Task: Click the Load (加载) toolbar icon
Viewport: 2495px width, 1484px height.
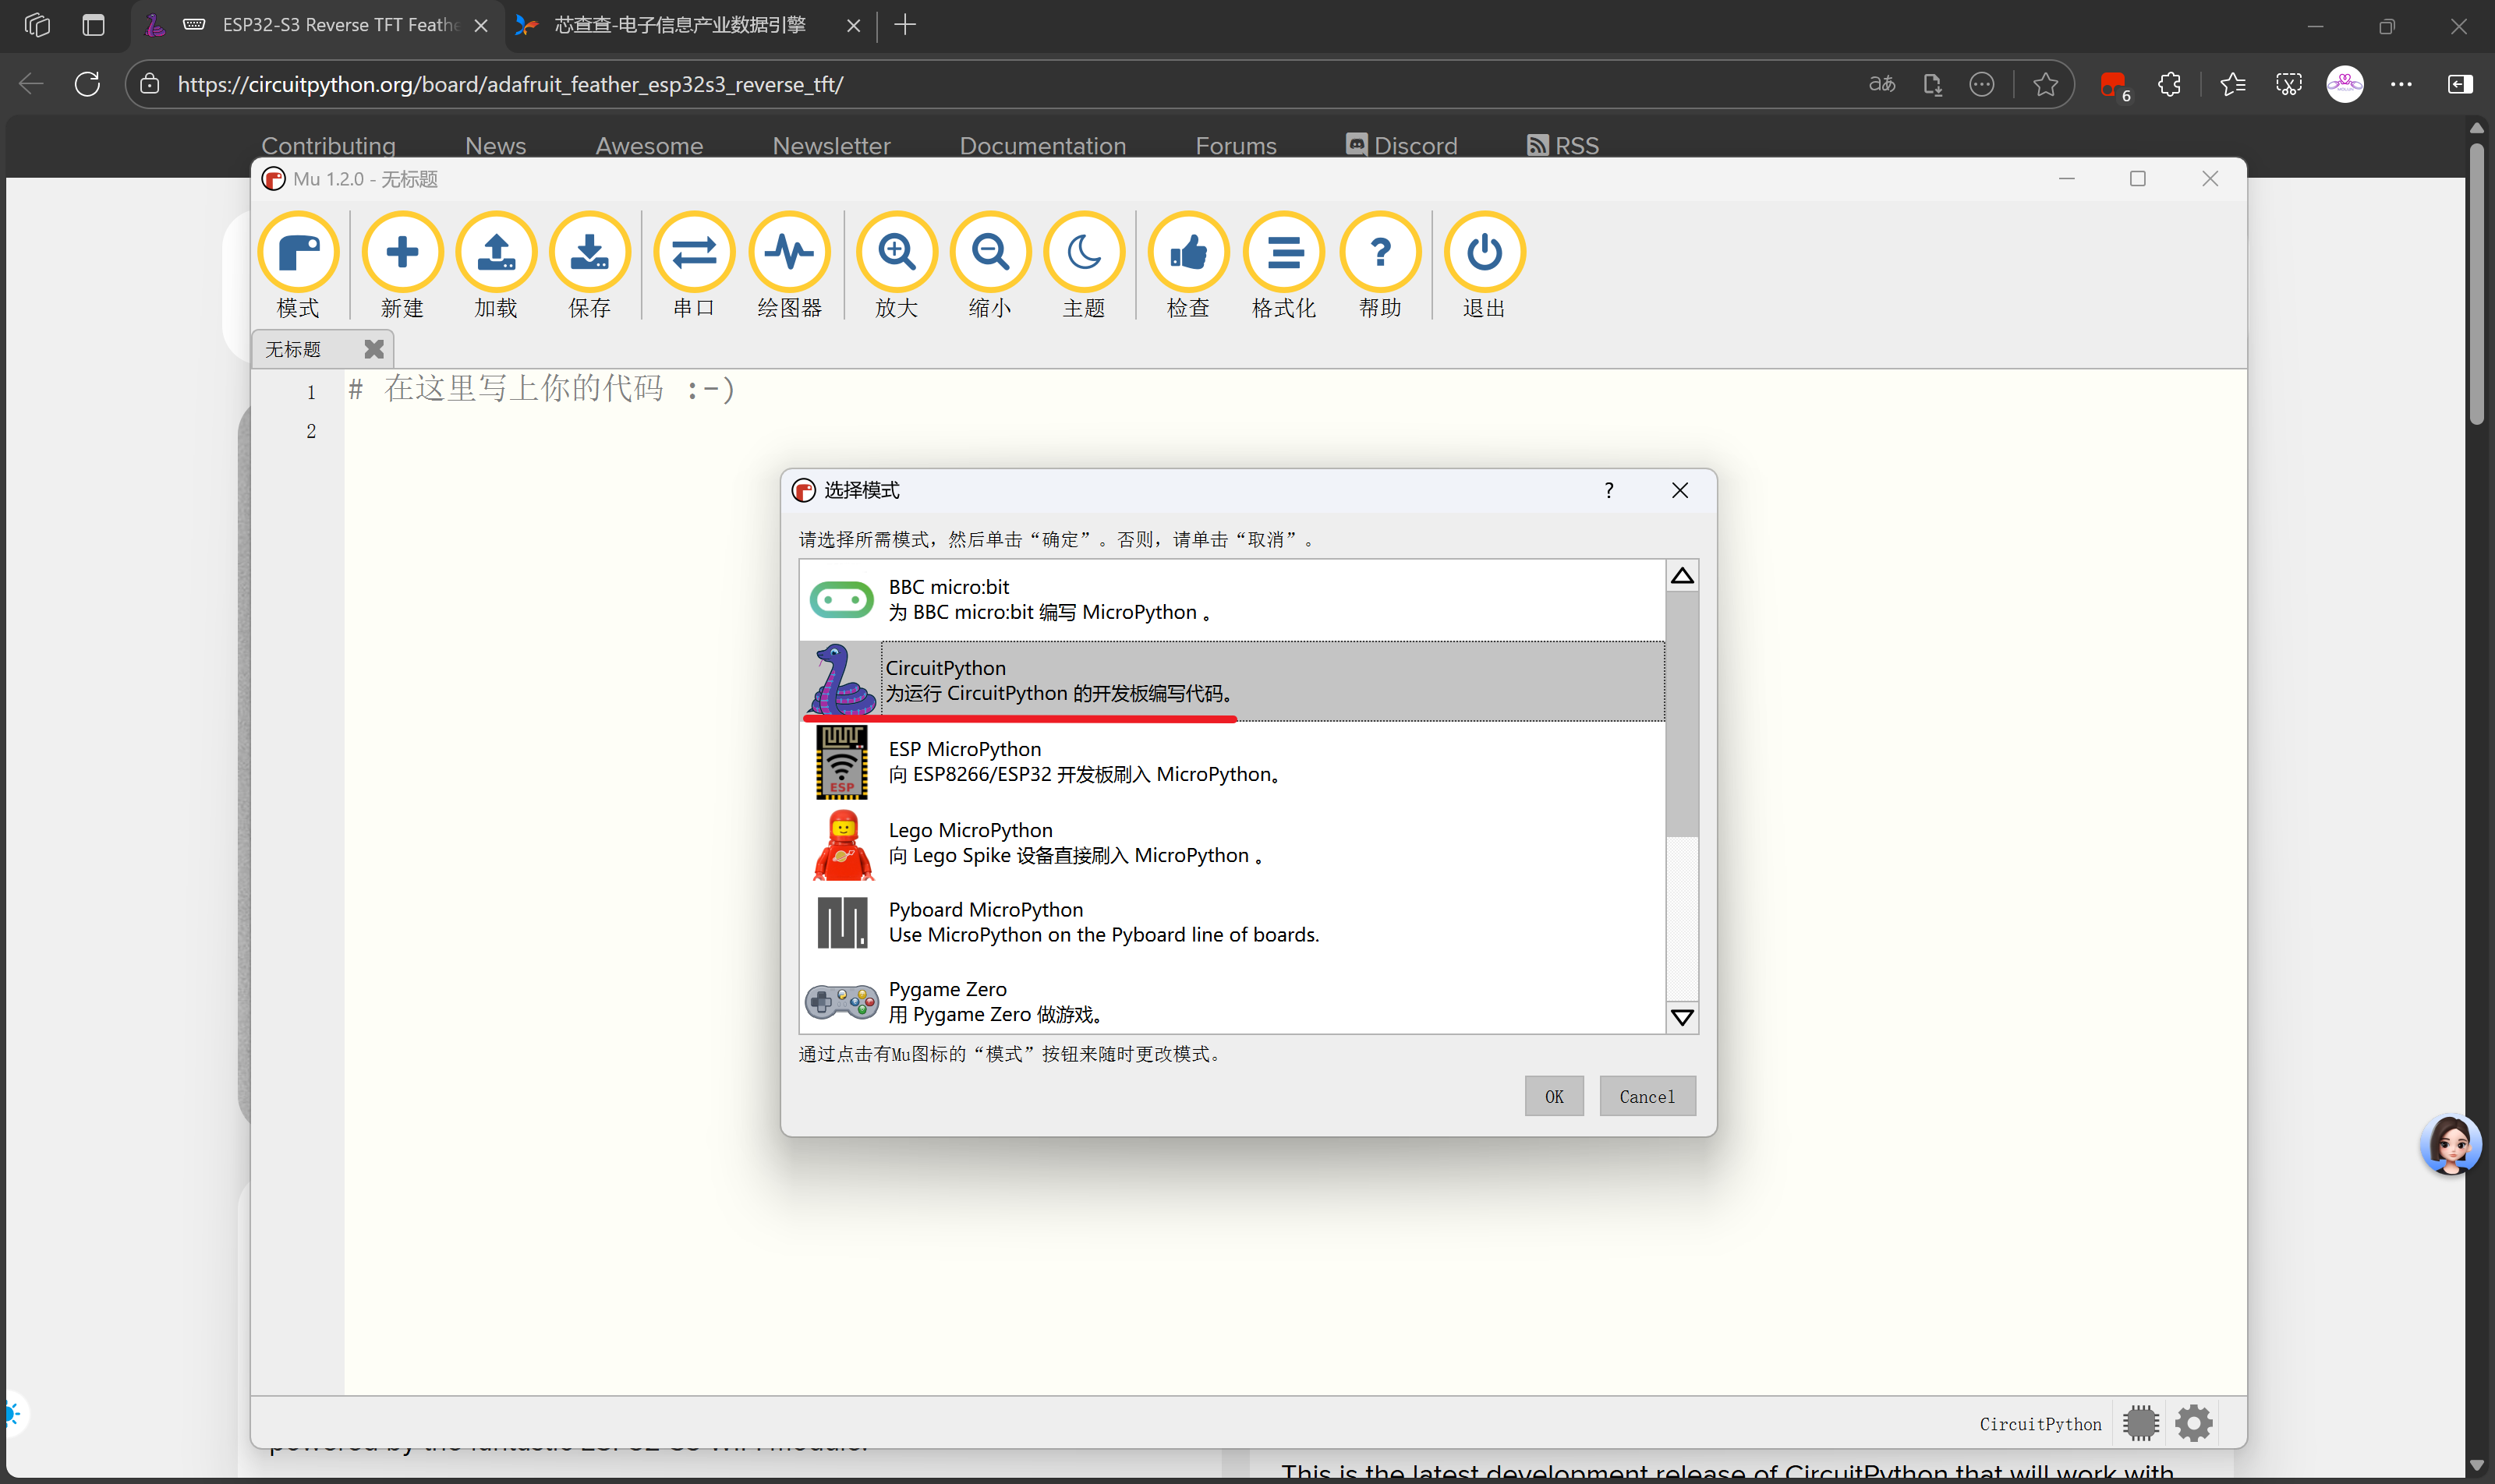Action: tap(496, 253)
